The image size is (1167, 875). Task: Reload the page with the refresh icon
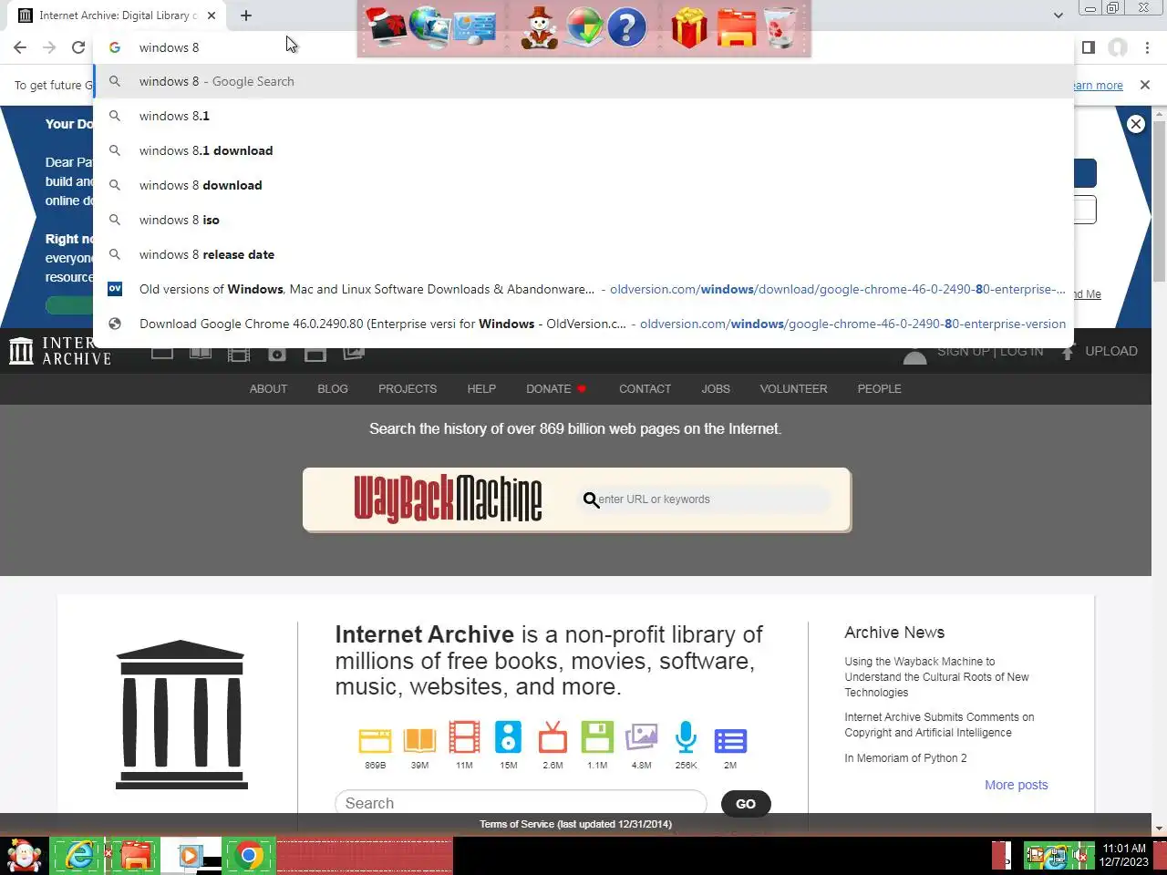tap(78, 47)
